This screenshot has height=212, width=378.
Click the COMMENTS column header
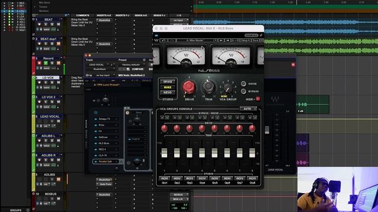tap(83, 15)
